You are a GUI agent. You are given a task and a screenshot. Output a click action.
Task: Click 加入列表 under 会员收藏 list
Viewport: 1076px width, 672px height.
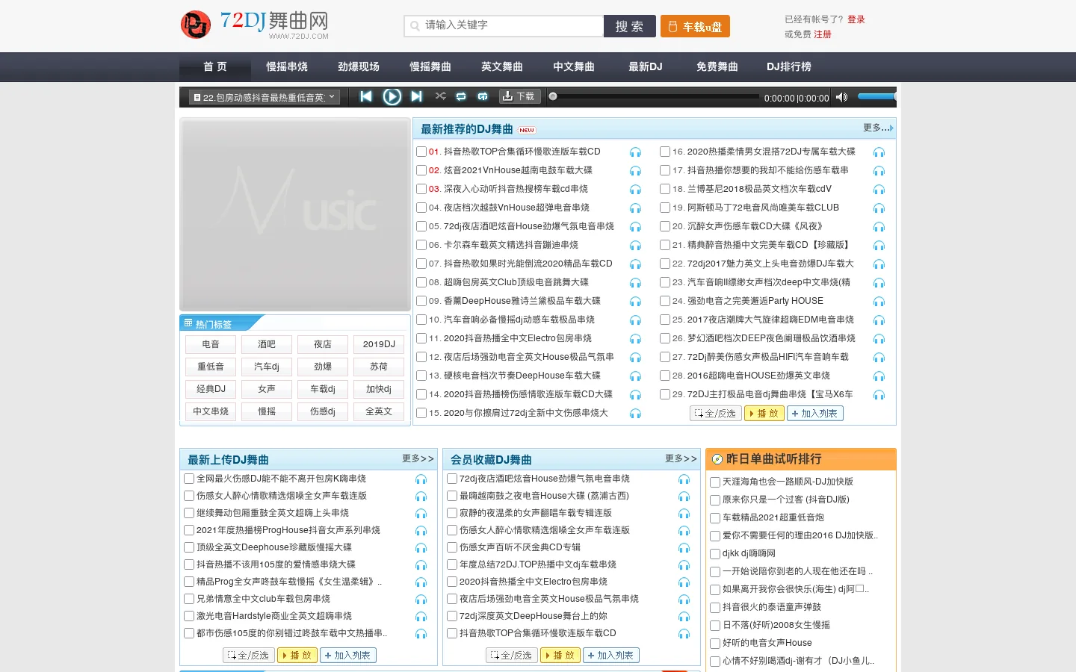pos(611,656)
